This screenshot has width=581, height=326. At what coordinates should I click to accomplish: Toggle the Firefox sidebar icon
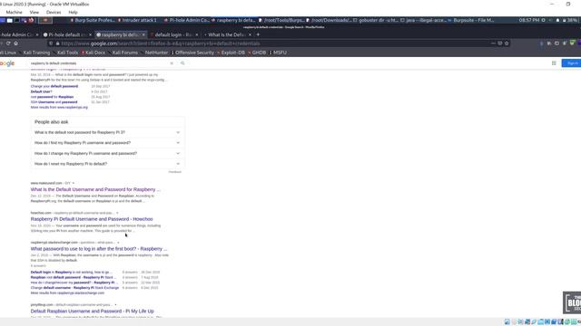point(556,43)
